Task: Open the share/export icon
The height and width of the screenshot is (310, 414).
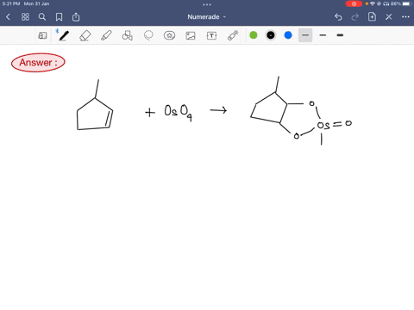Action: 76,17
